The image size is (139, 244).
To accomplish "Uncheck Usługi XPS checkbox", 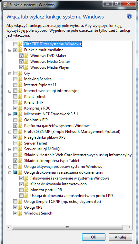I will (x=15, y=207).
